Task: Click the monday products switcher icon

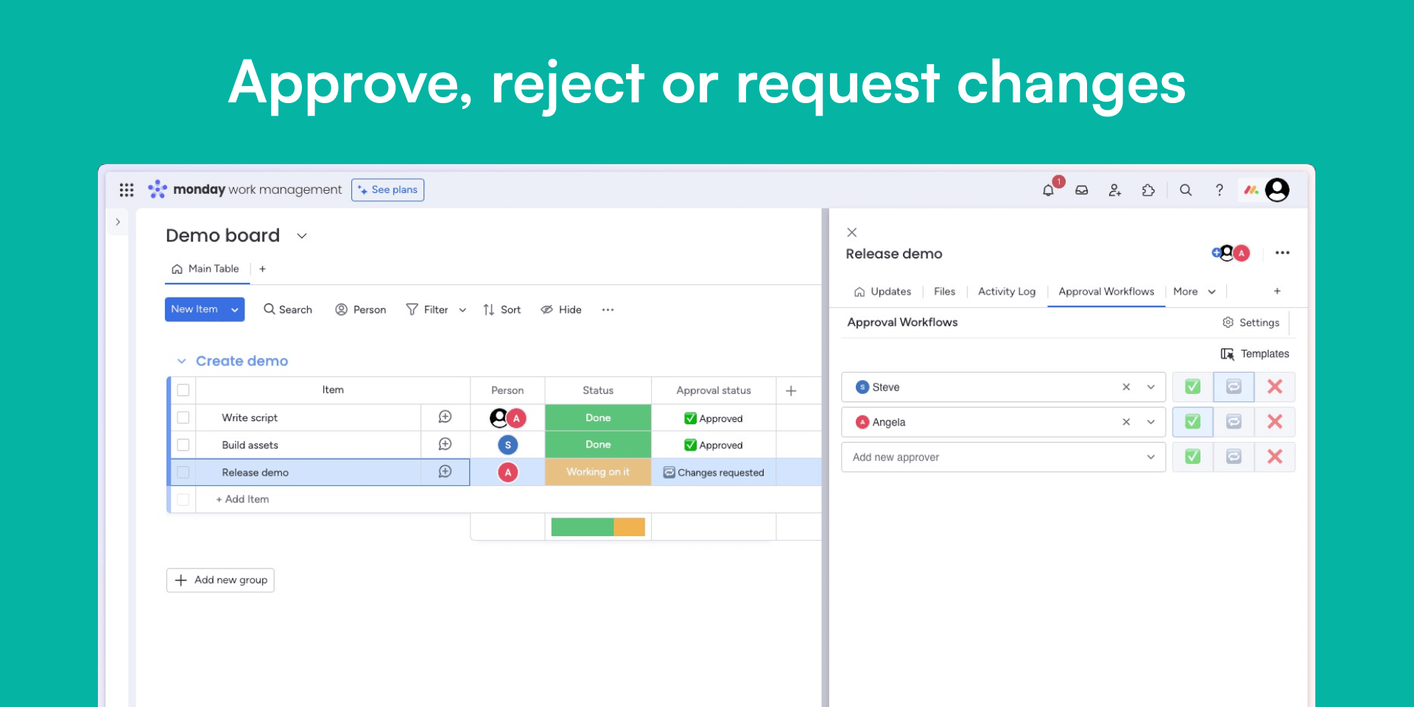Action: (x=1251, y=190)
